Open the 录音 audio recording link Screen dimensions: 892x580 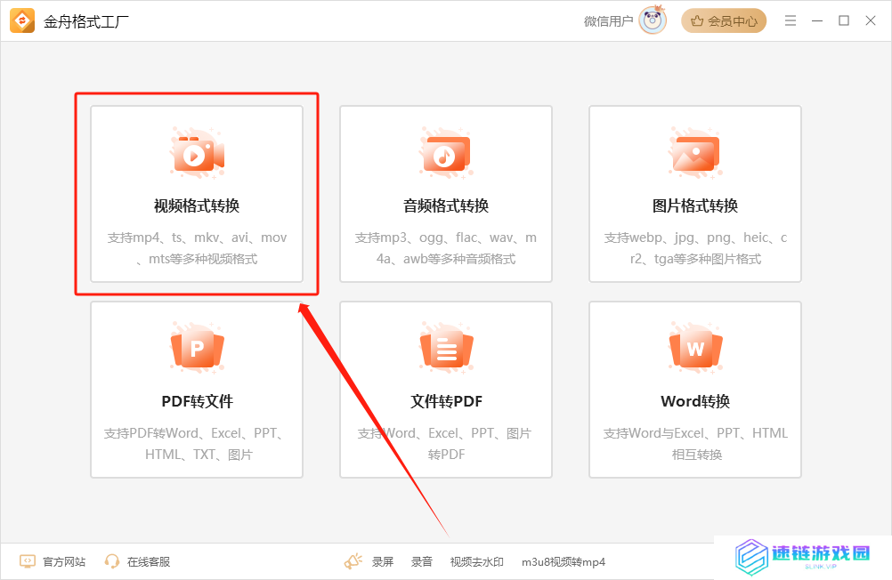(x=422, y=562)
